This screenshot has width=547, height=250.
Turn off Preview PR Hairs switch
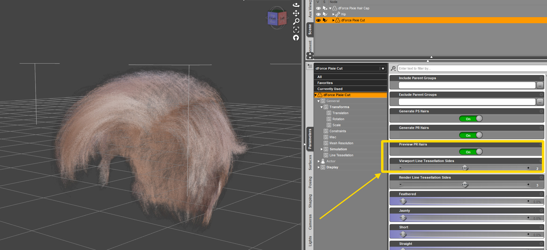[x=471, y=152]
